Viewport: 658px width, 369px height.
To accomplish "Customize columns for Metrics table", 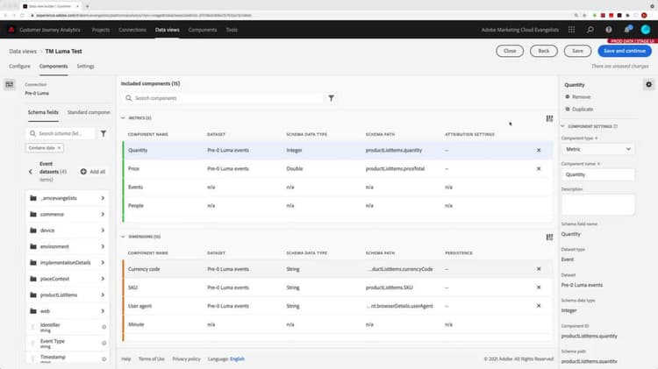I will pos(549,118).
